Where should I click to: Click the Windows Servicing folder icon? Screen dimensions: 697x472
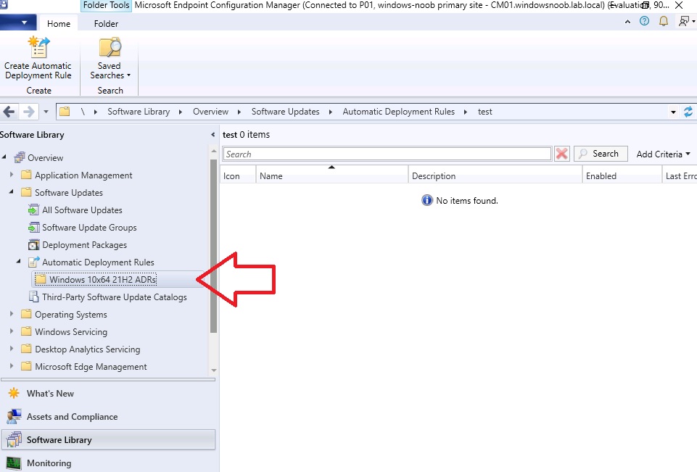(x=27, y=331)
